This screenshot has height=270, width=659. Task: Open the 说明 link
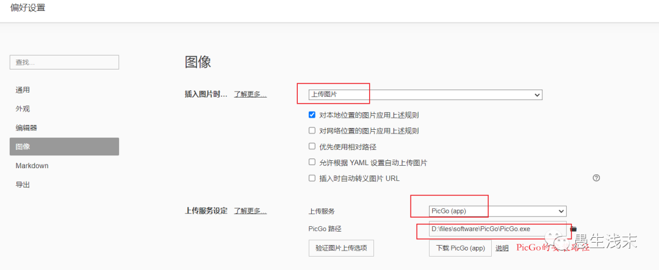502,248
